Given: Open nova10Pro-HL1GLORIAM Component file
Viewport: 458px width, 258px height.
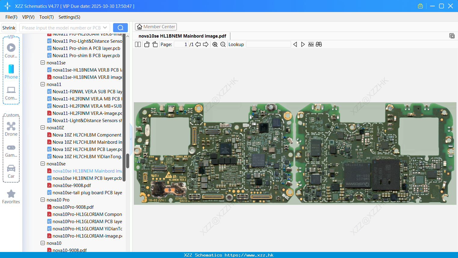Looking at the screenshot, I should [x=87, y=214].
